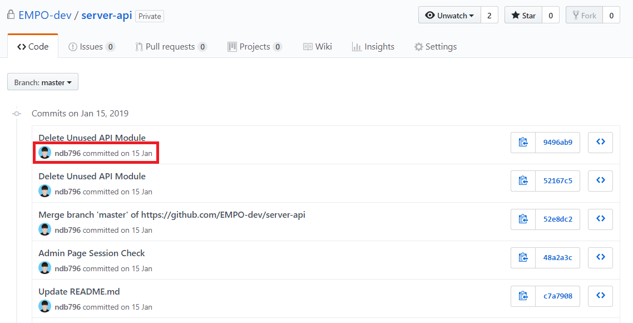633x323 pixels.
Task: Browse repository at commit c7a7908
Action: pyautogui.click(x=600, y=296)
